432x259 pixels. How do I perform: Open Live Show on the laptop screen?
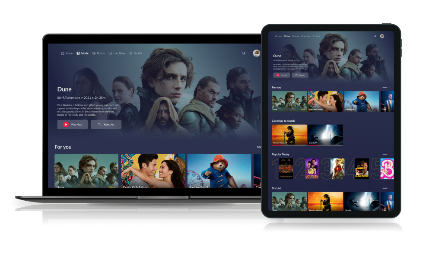[x=117, y=53]
